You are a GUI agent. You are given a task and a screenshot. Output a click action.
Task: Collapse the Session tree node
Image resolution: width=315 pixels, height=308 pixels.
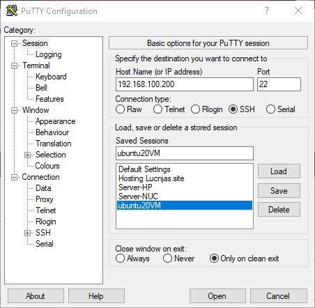point(15,43)
